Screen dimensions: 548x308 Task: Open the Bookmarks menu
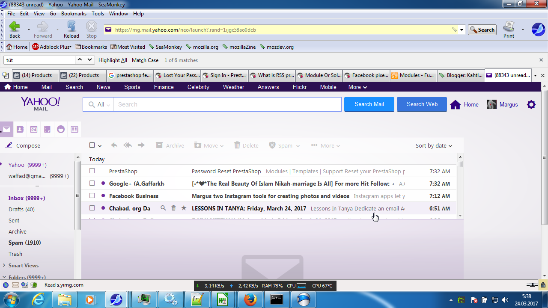point(74,14)
